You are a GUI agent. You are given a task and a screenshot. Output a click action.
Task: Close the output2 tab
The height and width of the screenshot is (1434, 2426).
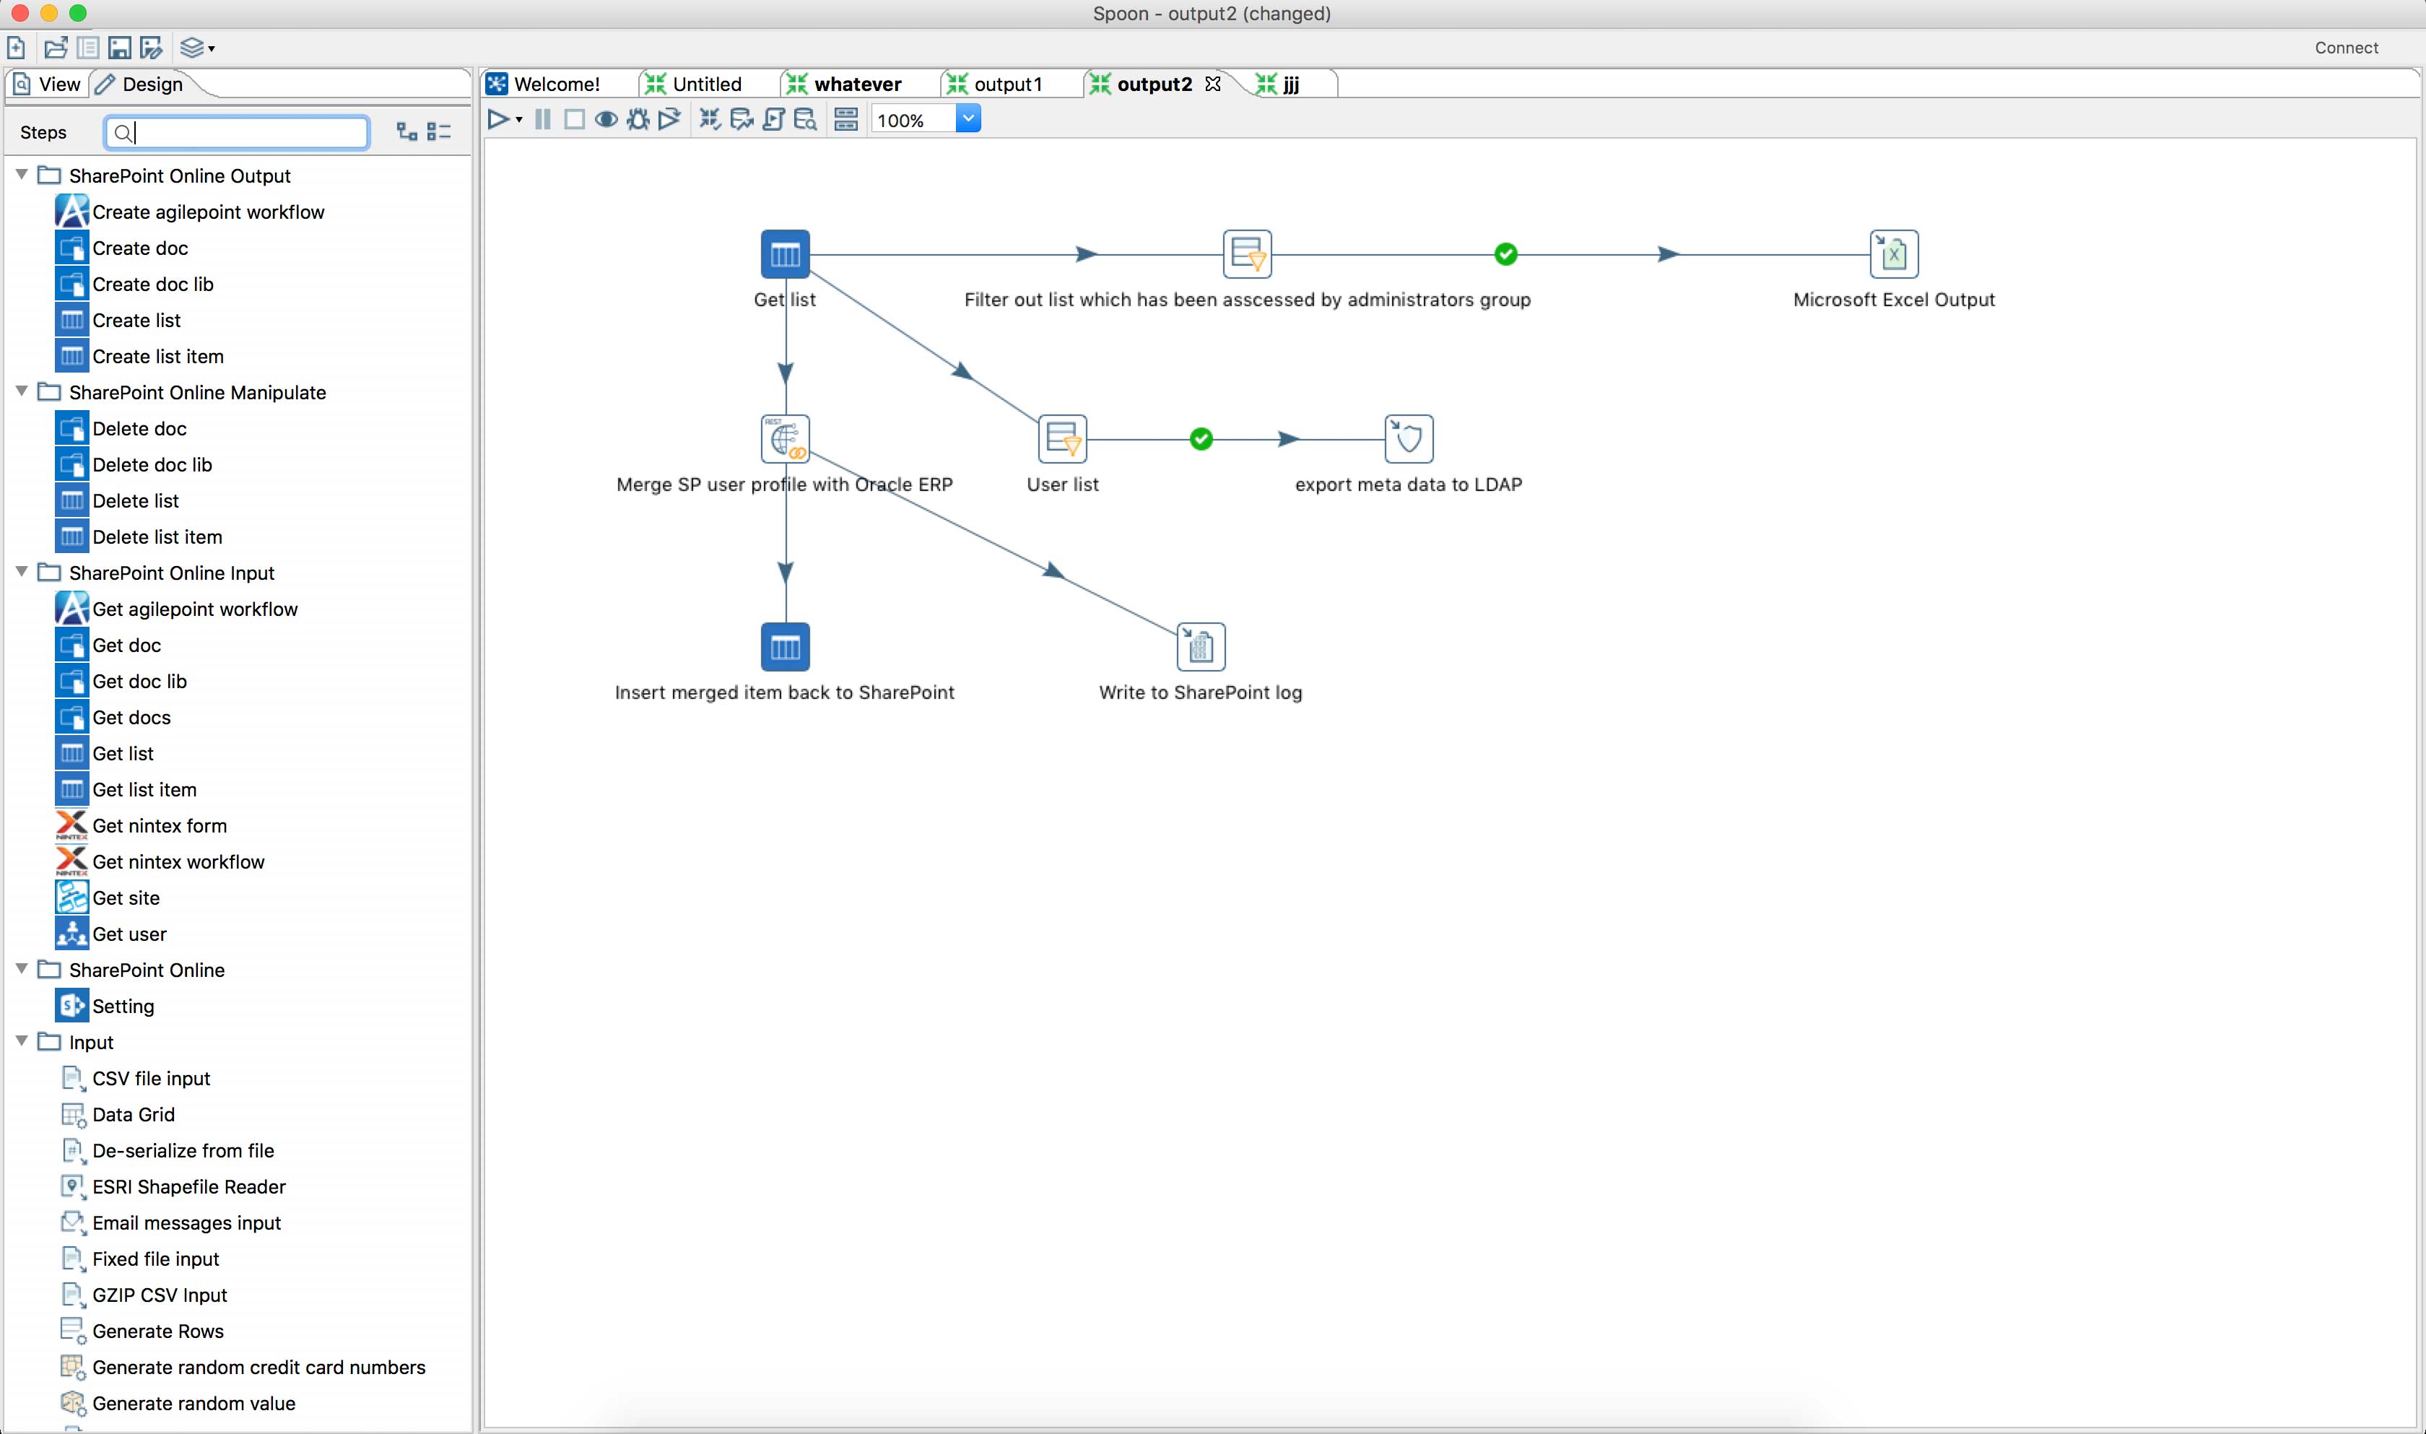(1214, 84)
